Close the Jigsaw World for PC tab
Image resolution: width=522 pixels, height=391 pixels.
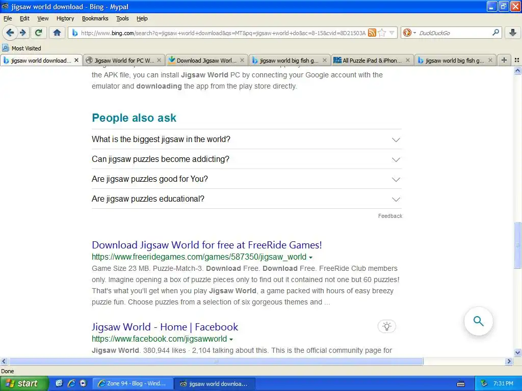point(159,60)
